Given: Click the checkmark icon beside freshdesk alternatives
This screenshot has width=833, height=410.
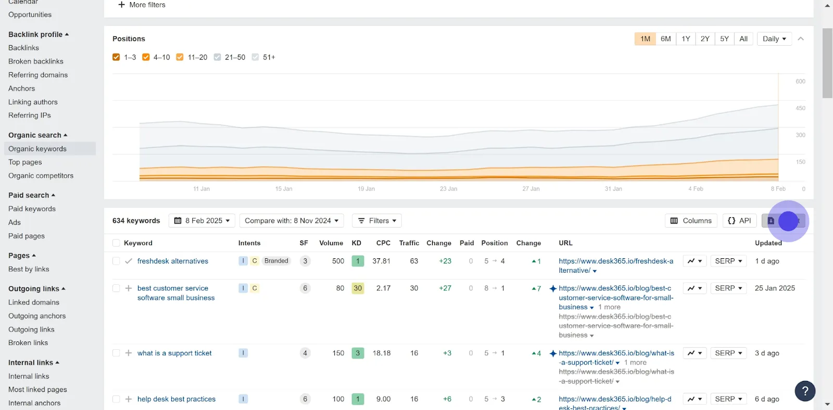Looking at the screenshot, I should pos(129,261).
